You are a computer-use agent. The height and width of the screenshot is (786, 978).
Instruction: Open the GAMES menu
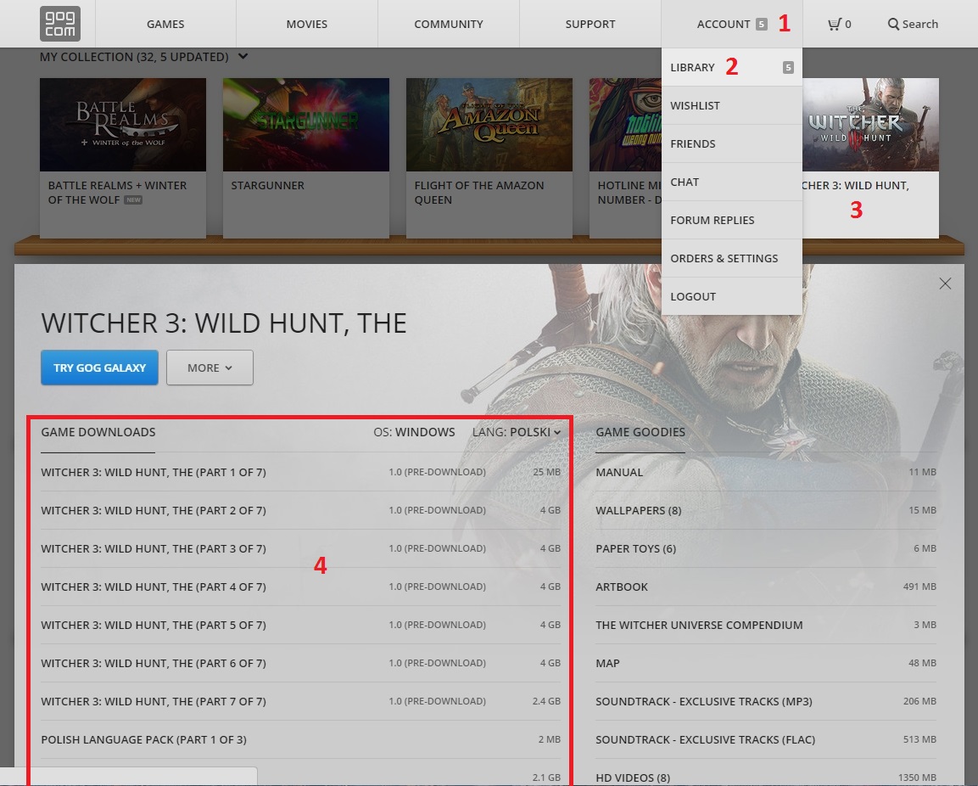(165, 24)
